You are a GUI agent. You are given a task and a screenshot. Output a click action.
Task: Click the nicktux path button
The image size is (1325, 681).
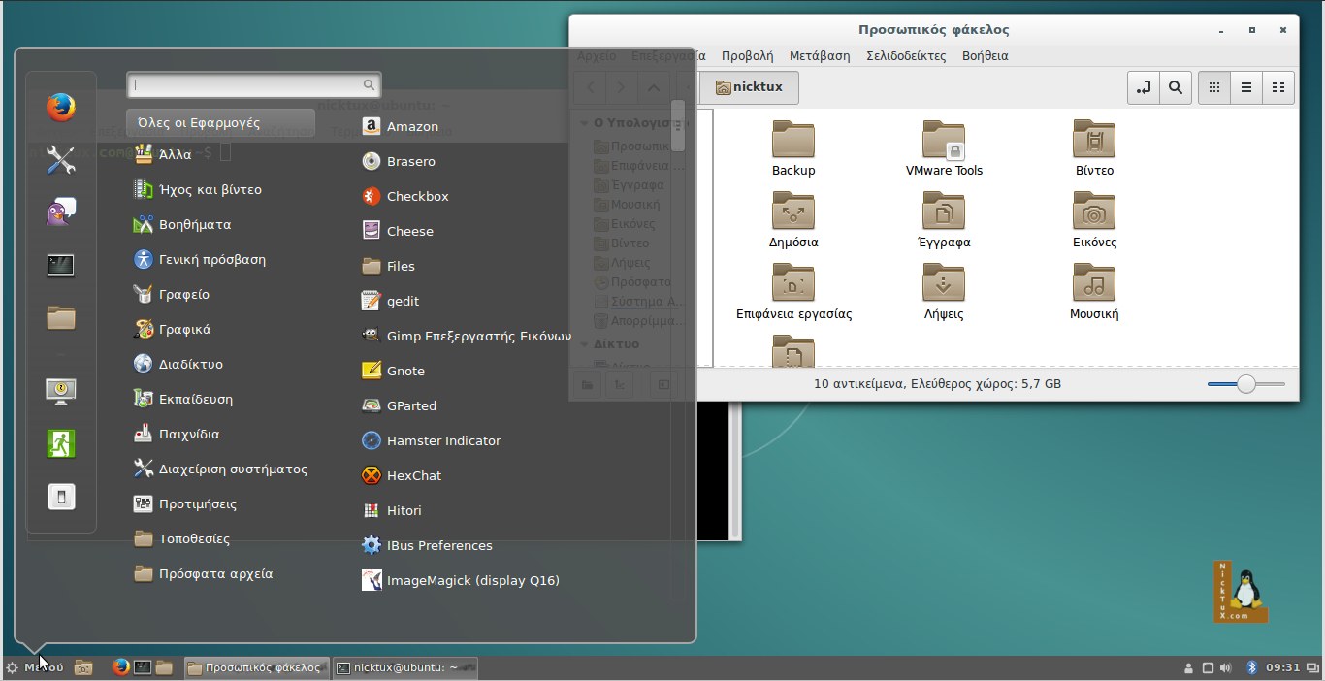(748, 87)
